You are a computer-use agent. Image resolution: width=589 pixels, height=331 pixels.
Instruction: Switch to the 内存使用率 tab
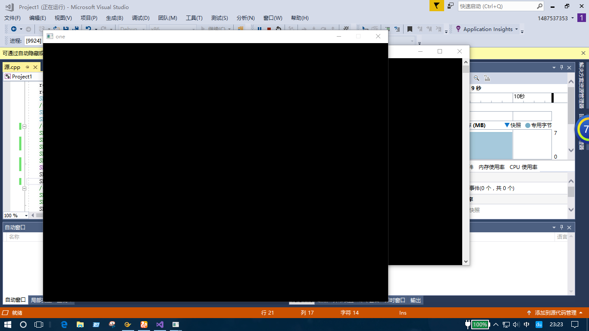(492, 167)
